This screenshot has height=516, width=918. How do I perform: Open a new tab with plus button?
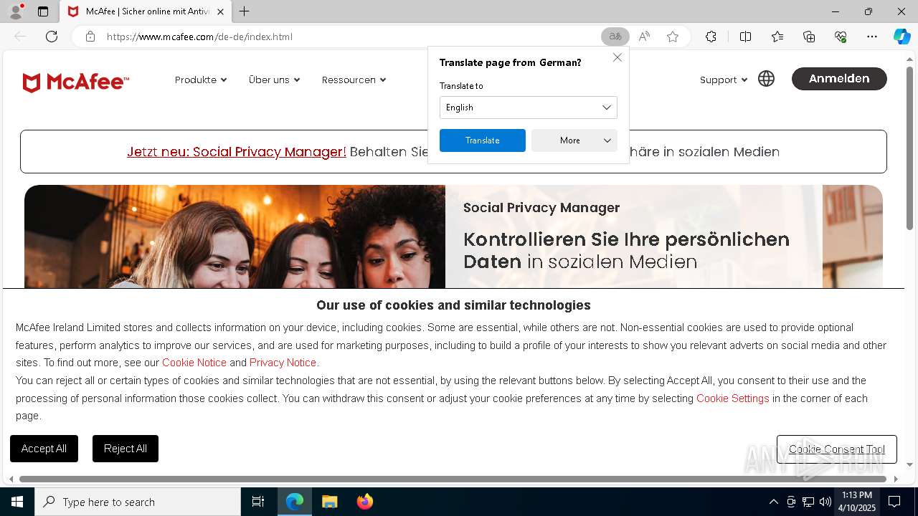(x=244, y=11)
